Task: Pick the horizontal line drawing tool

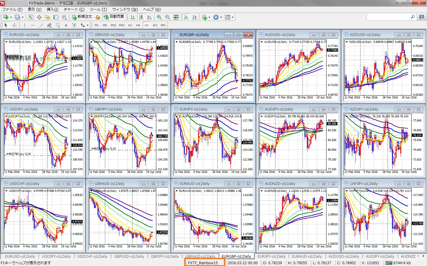Action: click(x=33, y=25)
